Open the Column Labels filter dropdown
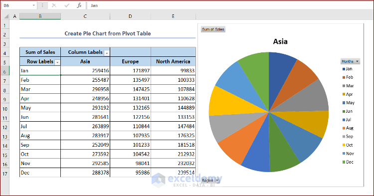Viewport: 374px width, 196px height. (107, 53)
